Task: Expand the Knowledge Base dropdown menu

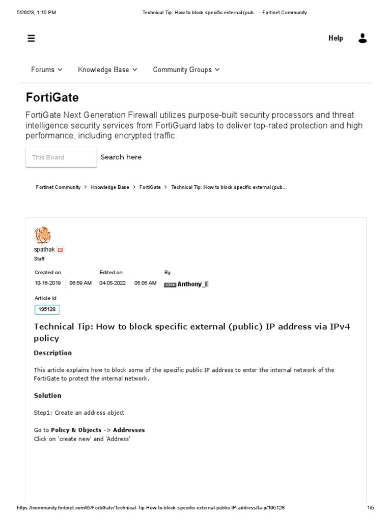Action: coord(107,70)
